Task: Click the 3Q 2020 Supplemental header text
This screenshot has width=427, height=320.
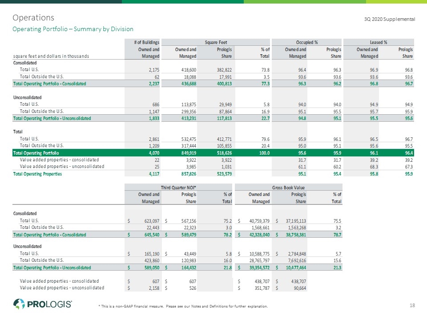Action: tap(390, 19)
